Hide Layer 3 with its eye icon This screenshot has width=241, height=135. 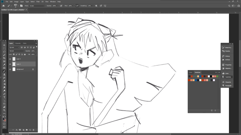[x=10, y=59]
